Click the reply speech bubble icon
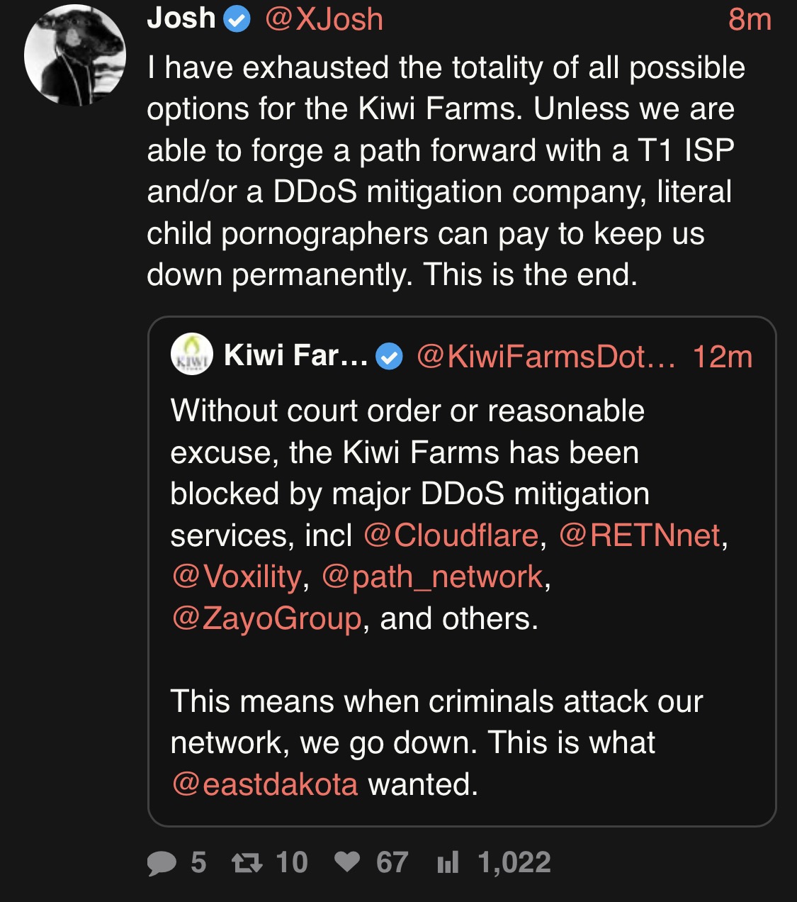The image size is (797, 902). (x=162, y=863)
